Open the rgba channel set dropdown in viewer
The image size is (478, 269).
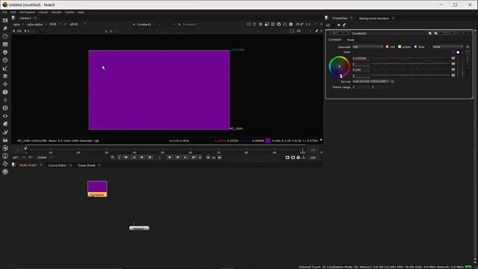click(19, 25)
